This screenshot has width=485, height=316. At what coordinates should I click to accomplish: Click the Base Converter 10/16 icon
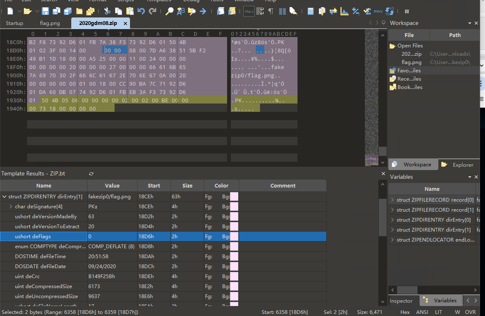tap(390, 11)
